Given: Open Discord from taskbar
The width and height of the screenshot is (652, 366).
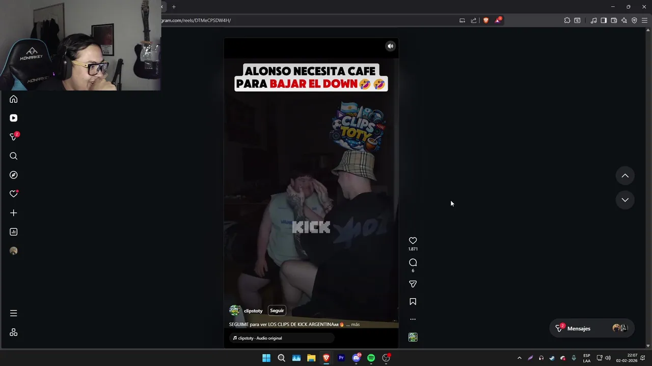Looking at the screenshot, I should 356,358.
